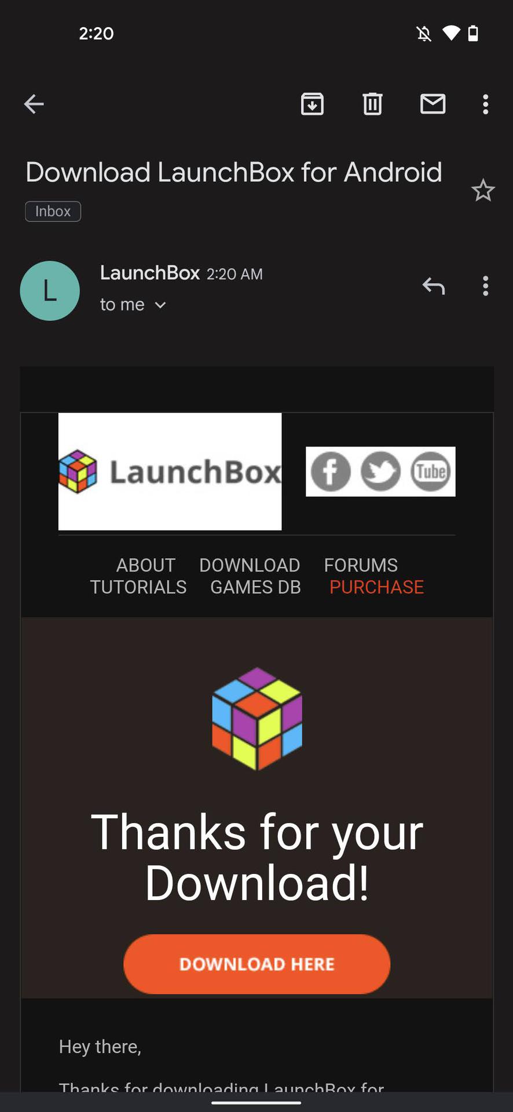Tap the DOWNLOAD HERE button

256,964
